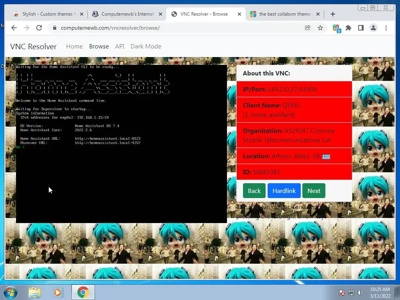
Task: Click the Organization AS29247 Cosmote row
Action: 294,136
